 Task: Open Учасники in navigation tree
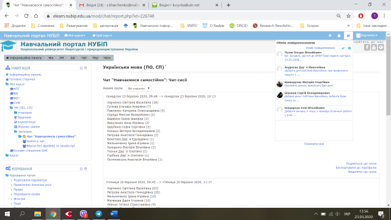point(24,112)
